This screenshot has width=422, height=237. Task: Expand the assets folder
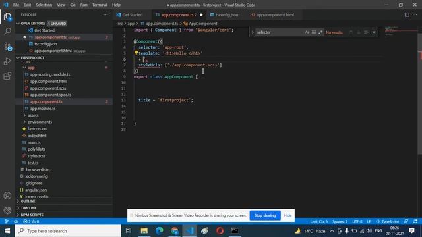(24, 115)
